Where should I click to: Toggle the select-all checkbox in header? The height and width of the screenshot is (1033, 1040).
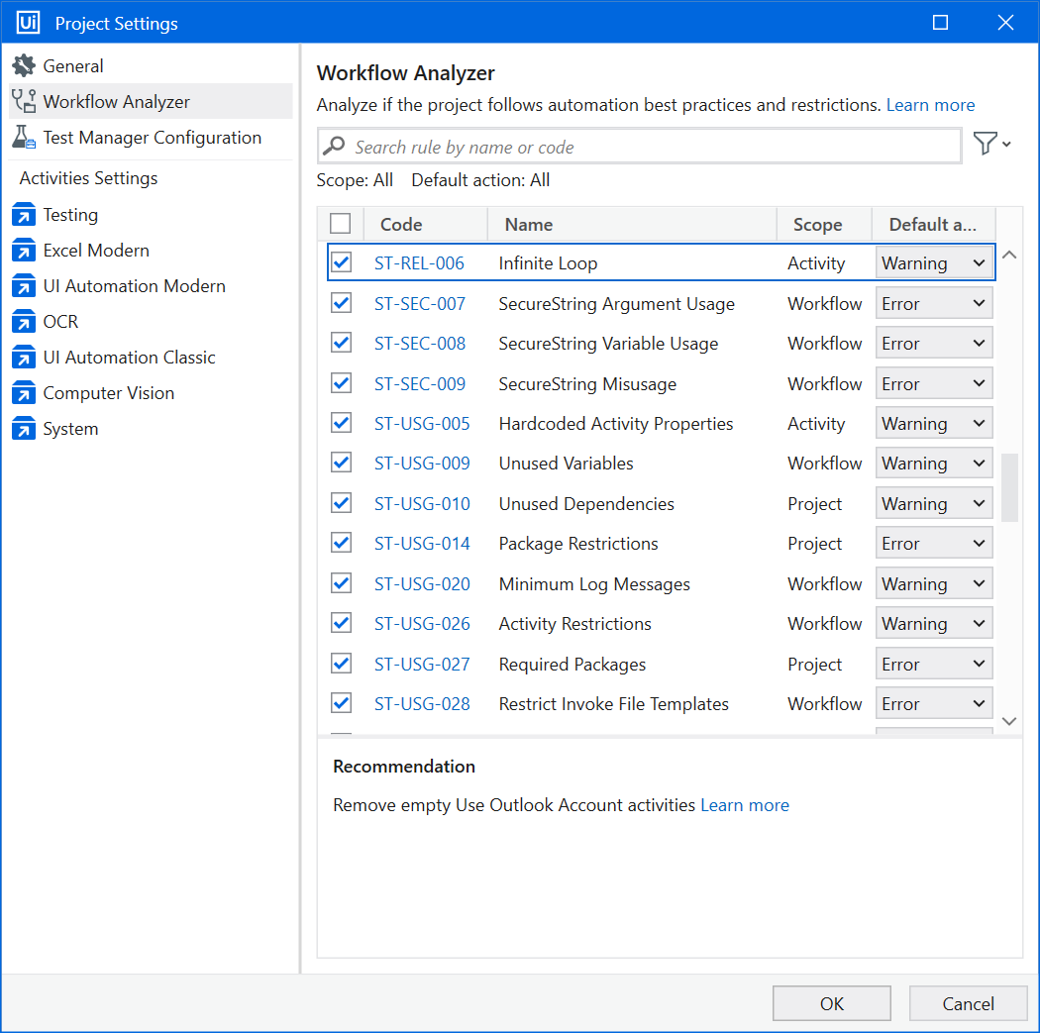pyautogui.click(x=341, y=224)
